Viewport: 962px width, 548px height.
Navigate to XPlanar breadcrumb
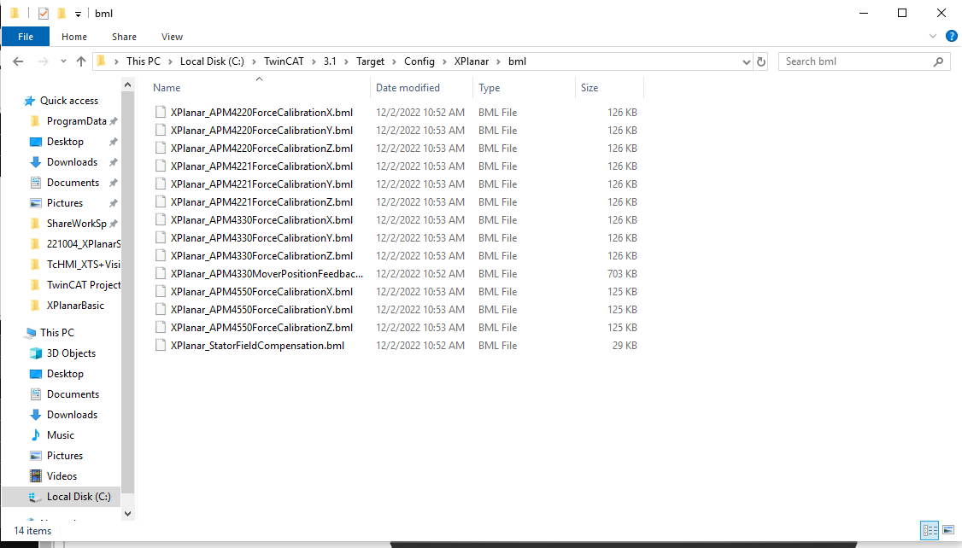(472, 61)
